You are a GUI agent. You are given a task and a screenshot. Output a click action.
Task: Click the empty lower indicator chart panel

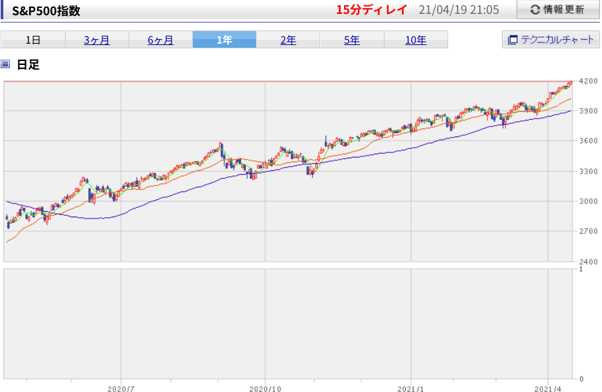tap(288, 324)
